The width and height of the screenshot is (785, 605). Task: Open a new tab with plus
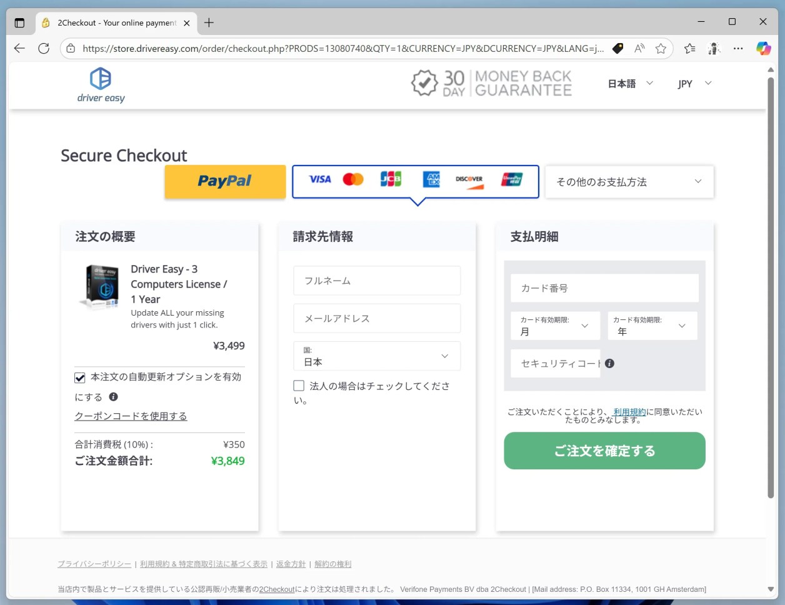209,22
